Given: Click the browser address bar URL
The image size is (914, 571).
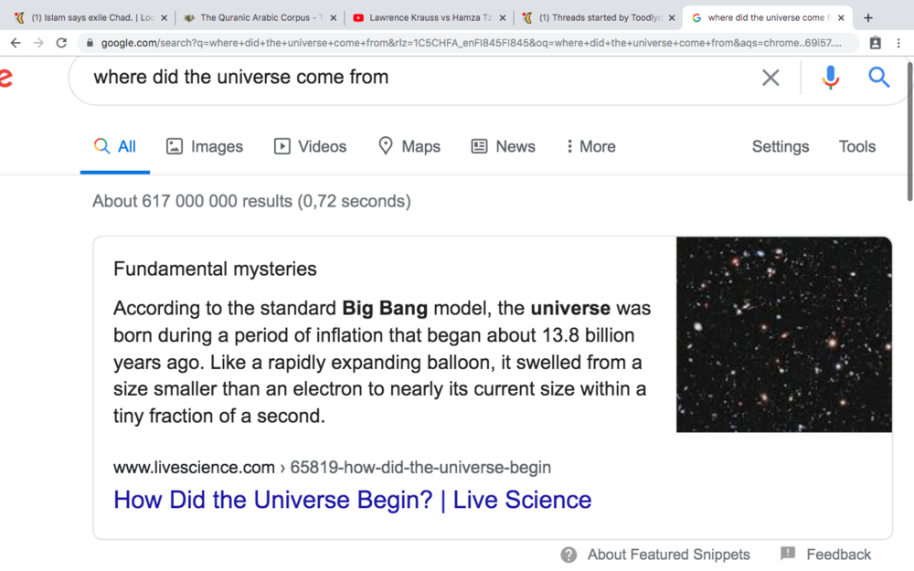Looking at the screenshot, I should pos(471,43).
